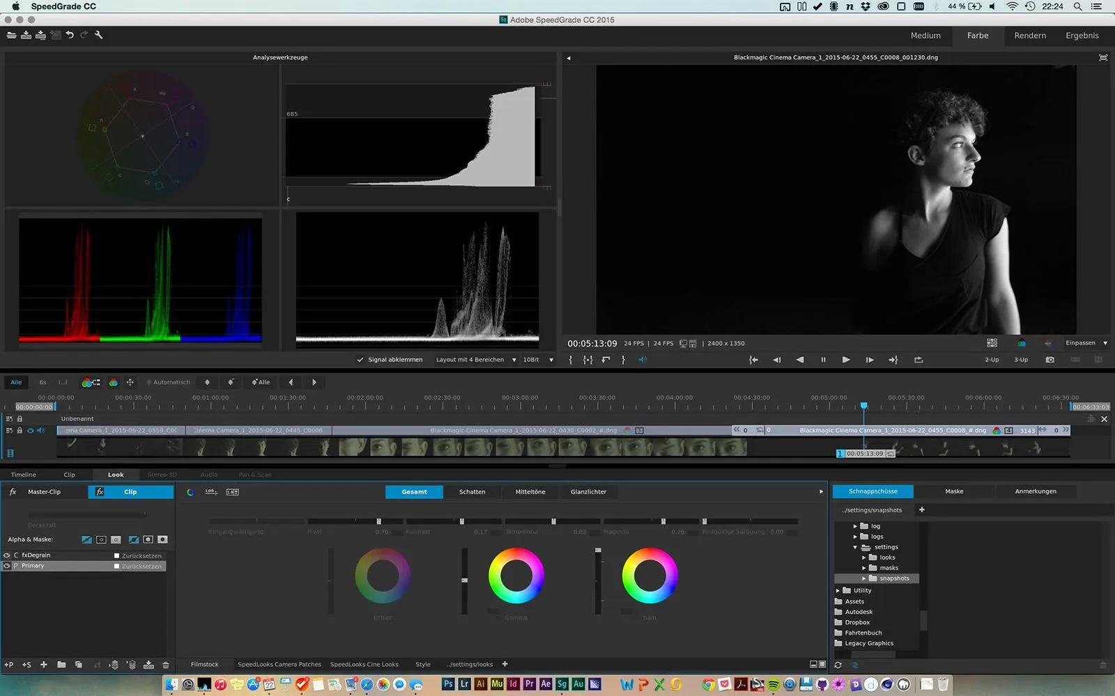Select the Schatten tonal range tab
The image size is (1115, 696).
[472, 492]
